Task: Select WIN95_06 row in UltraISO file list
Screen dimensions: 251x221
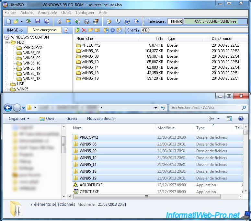Action: tap(161, 51)
